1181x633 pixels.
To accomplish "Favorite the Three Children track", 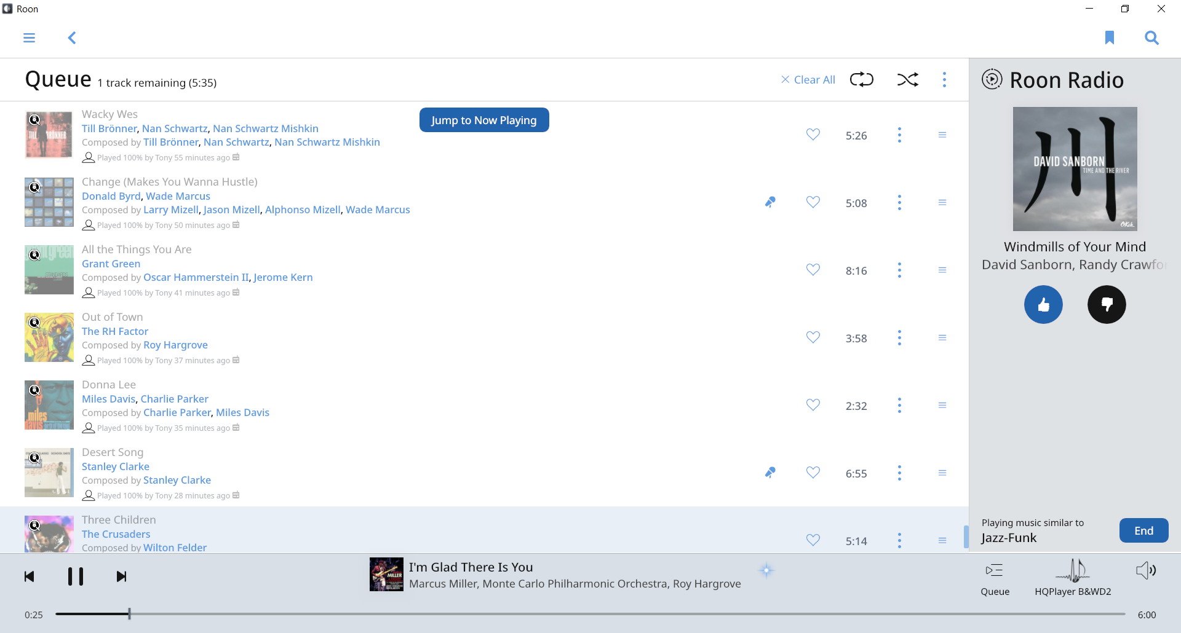I will (813, 540).
